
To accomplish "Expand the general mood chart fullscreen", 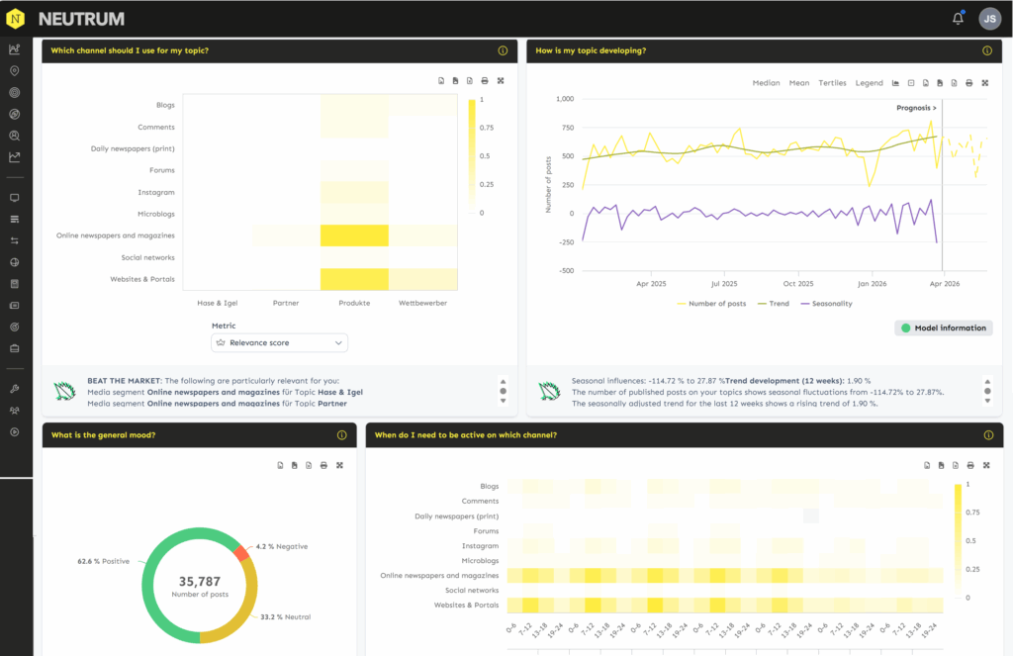I will pyautogui.click(x=340, y=465).
